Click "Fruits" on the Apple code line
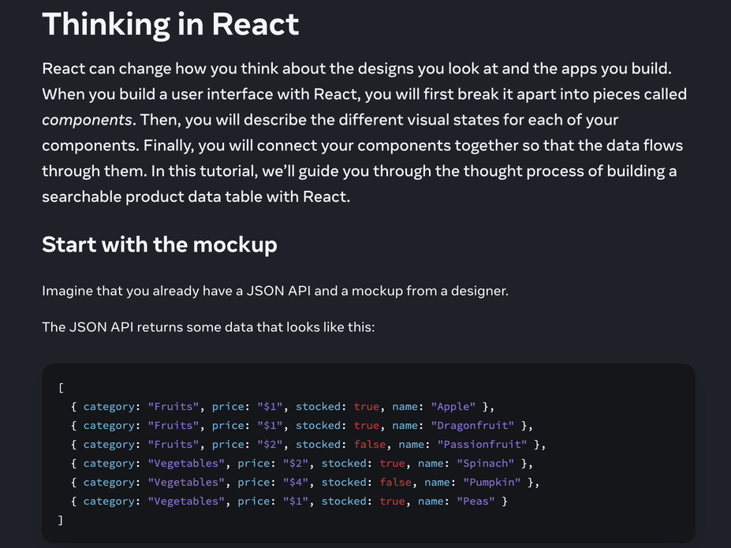731x548 pixels. point(173,407)
